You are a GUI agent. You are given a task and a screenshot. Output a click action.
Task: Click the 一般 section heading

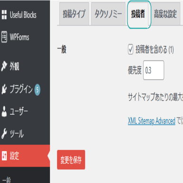click(62, 49)
